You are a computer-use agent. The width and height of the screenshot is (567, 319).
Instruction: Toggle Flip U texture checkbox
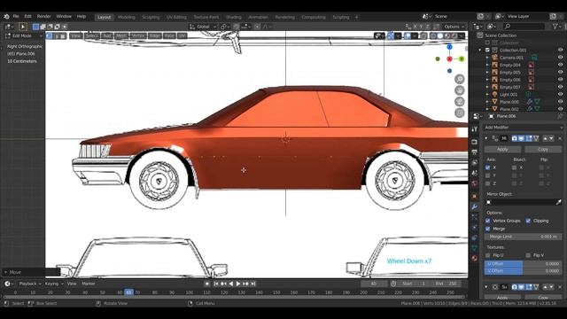pos(488,255)
